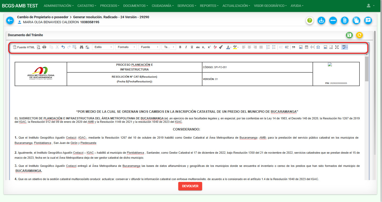The height and width of the screenshot is (202, 382).
Task: Click the DEVOLVER button
Action: (x=190, y=186)
